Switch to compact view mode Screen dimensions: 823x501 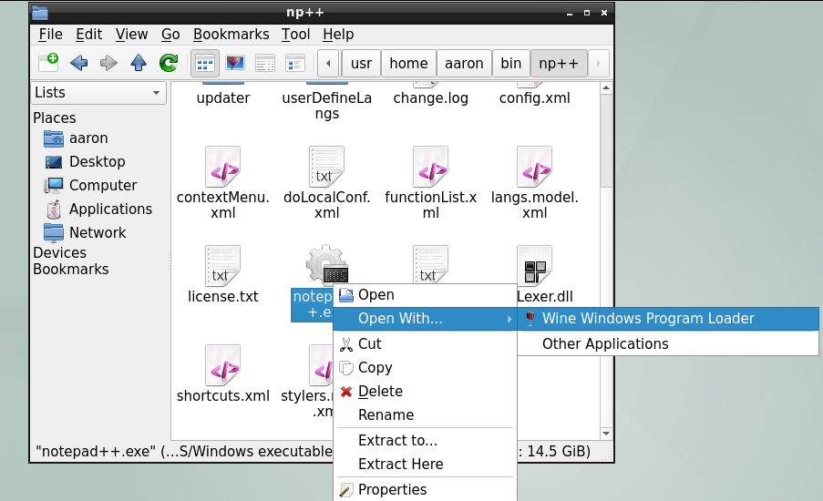[265, 63]
